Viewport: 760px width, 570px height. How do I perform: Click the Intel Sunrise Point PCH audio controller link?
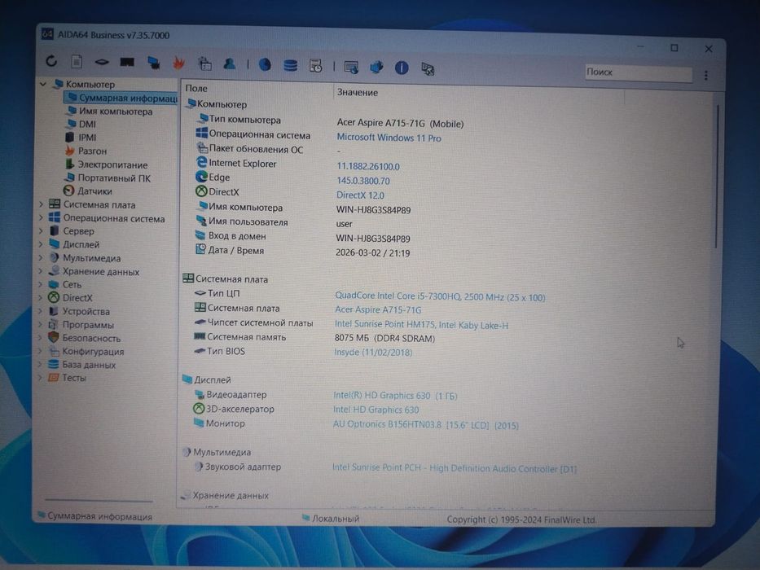tap(455, 468)
